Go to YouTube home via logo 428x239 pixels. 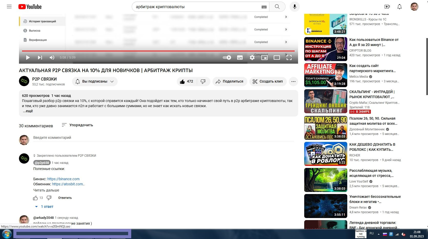click(30, 7)
